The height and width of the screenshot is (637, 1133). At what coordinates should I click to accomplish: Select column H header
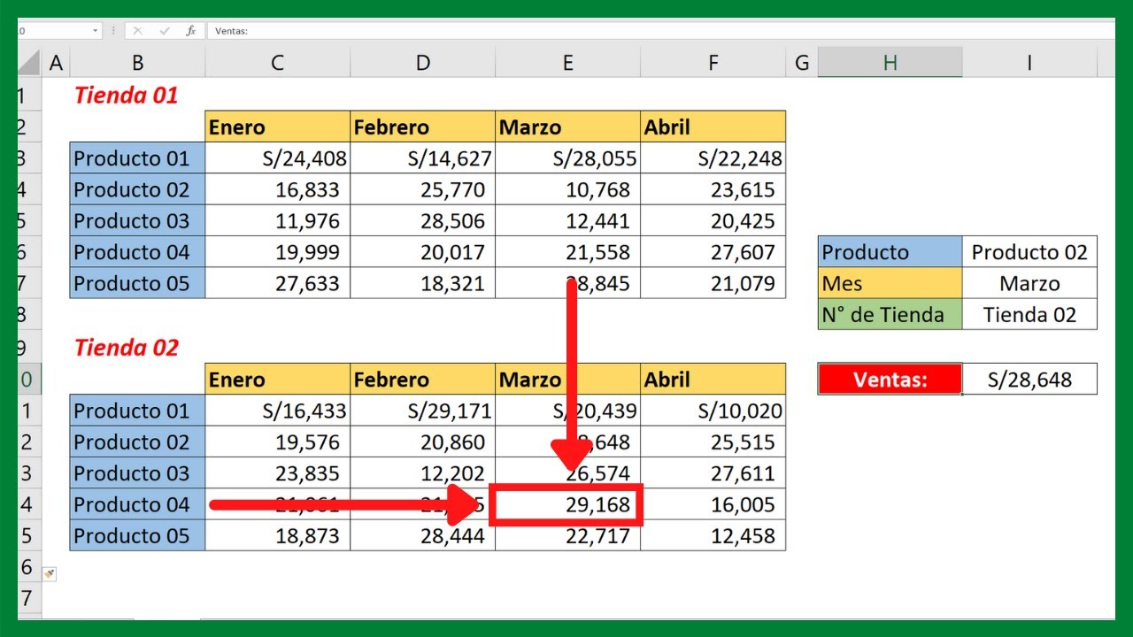890,63
